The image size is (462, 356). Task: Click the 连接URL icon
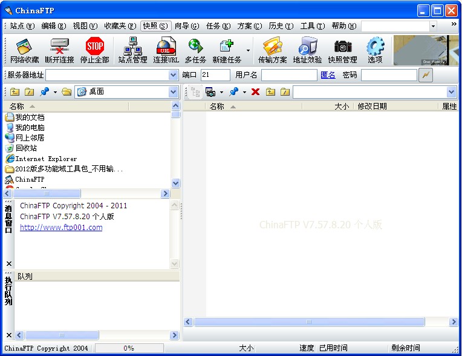166,50
